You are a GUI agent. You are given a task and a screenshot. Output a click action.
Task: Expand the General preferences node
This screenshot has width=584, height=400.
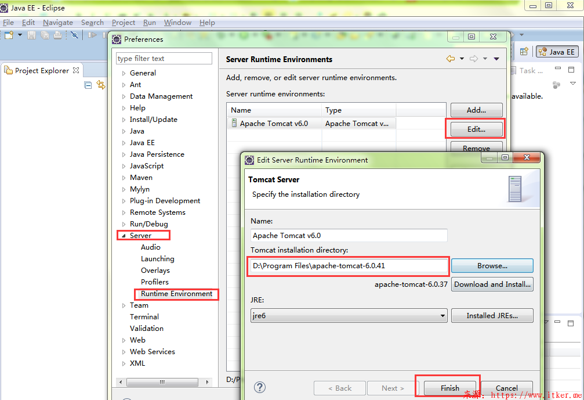coord(124,73)
